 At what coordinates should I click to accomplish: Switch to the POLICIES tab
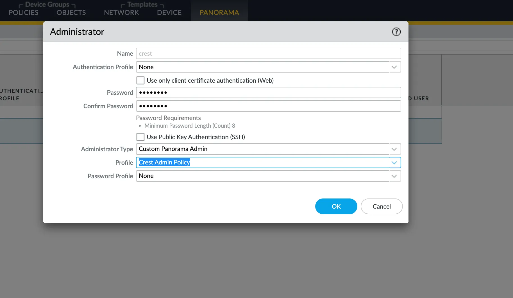click(x=24, y=12)
